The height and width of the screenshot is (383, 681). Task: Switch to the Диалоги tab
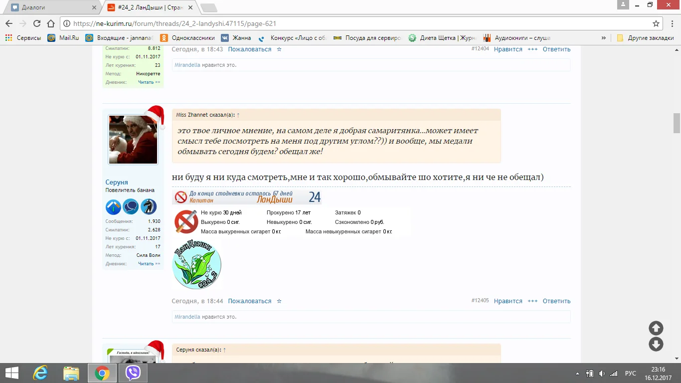[x=52, y=8]
